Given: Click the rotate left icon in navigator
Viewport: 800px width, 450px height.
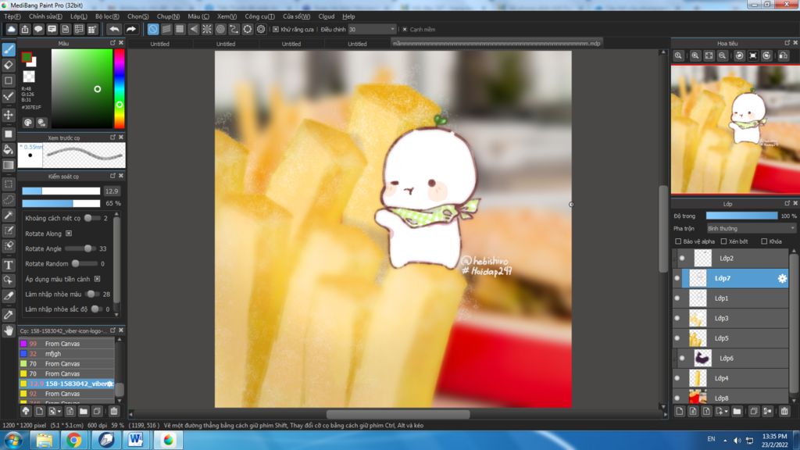Looking at the screenshot, I should tap(739, 55).
